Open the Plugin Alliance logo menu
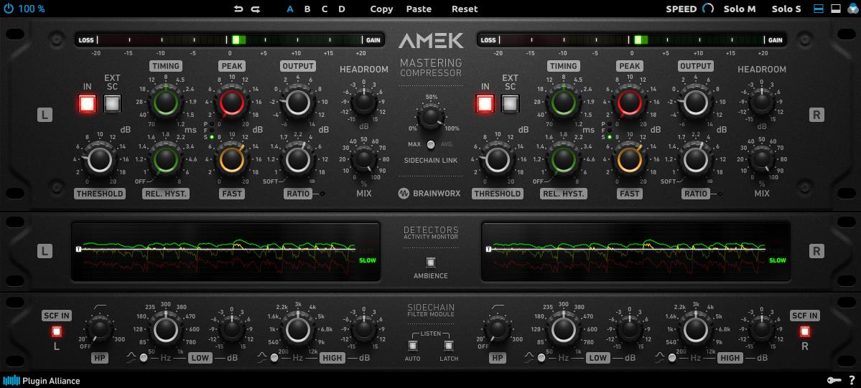This screenshot has height=388, width=861. 42,380
